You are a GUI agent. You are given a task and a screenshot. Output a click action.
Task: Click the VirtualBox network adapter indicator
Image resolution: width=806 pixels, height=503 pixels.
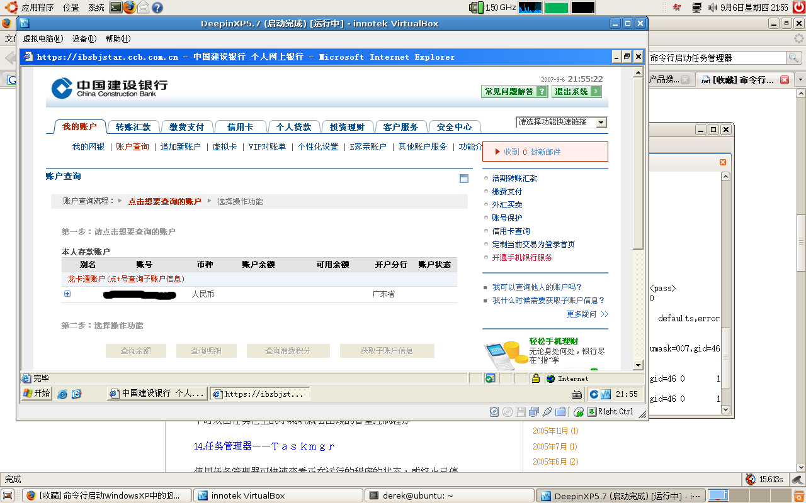[534, 412]
